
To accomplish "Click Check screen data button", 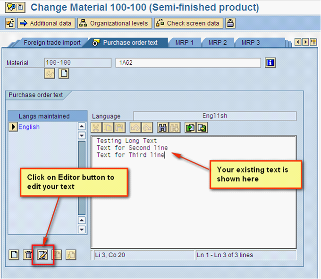I will (188, 23).
